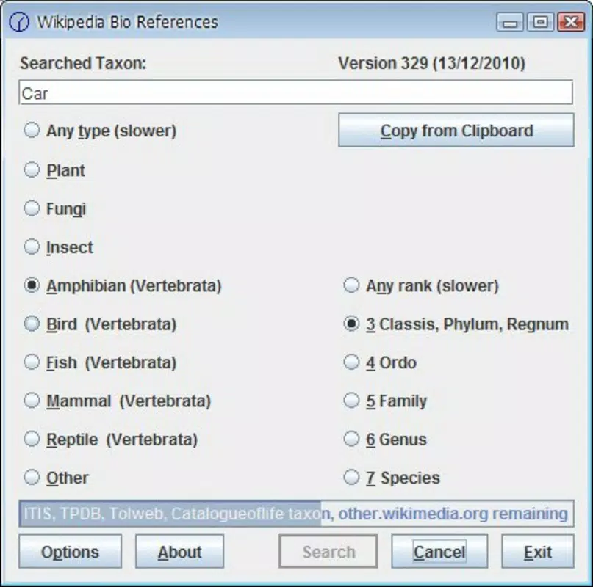Select Any rank (slower) radio
Viewport: 593px width, 587px height.
pos(421,285)
